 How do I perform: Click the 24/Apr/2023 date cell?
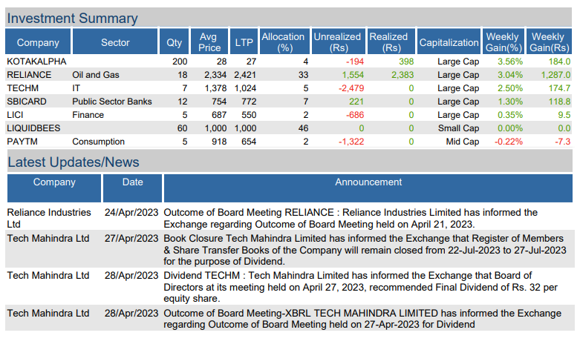(131, 212)
